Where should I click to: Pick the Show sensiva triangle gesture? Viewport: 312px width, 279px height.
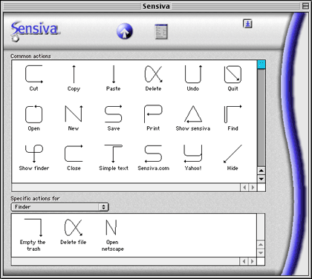tap(193, 114)
